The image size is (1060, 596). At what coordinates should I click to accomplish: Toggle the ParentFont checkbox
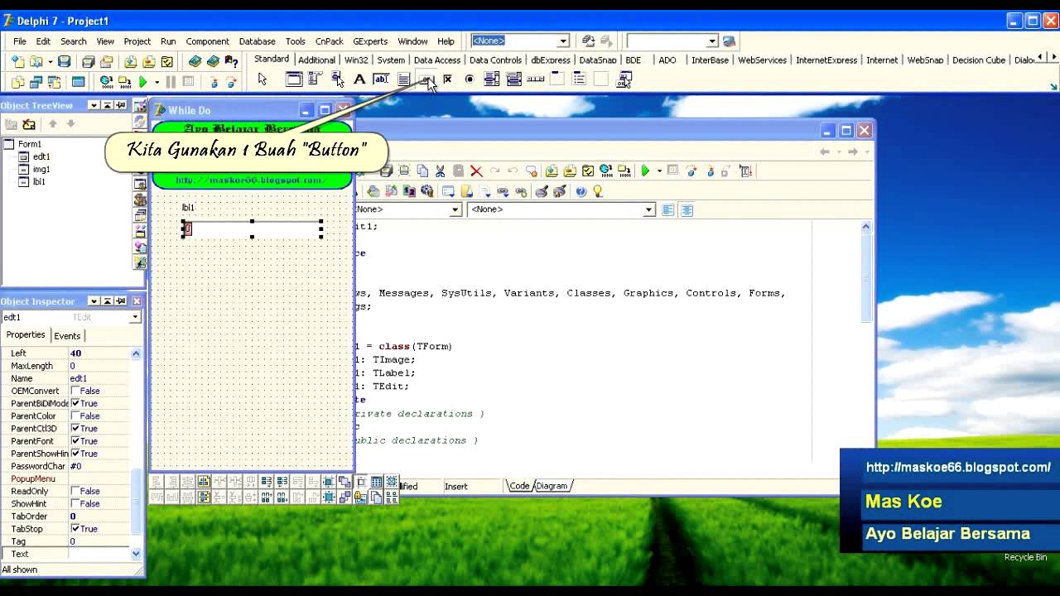click(x=75, y=441)
